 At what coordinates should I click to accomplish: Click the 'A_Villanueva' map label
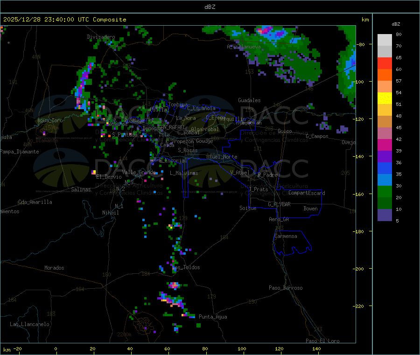pyautogui.click(x=244, y=47)
